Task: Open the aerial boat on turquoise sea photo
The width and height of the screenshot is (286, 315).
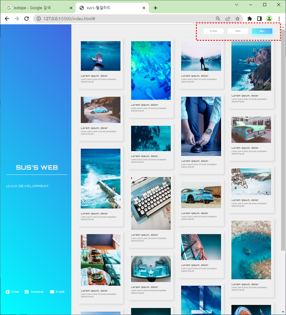Action: coord(251,250)
